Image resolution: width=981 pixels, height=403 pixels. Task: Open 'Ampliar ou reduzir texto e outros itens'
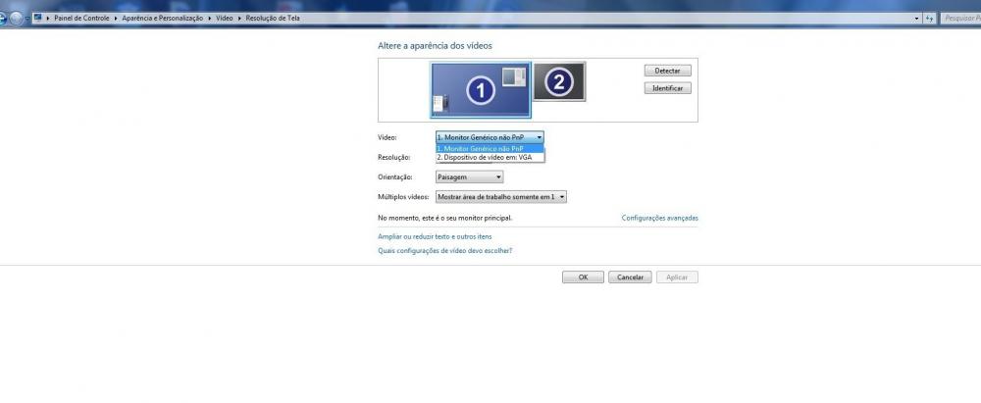point(435,237)
